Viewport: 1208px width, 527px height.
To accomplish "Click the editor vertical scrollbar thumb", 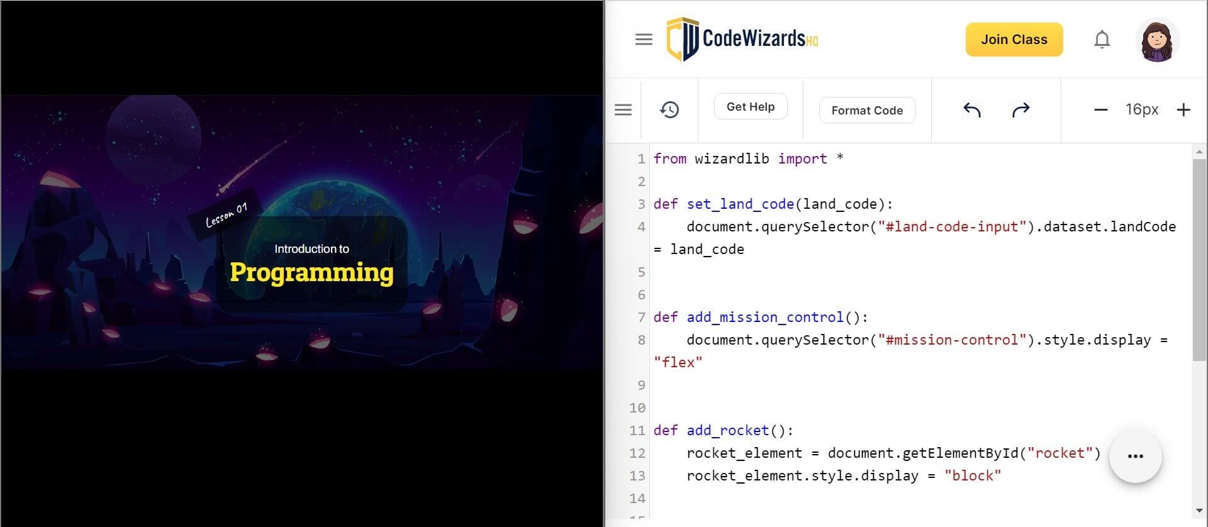I will [x=1199, y=258].
